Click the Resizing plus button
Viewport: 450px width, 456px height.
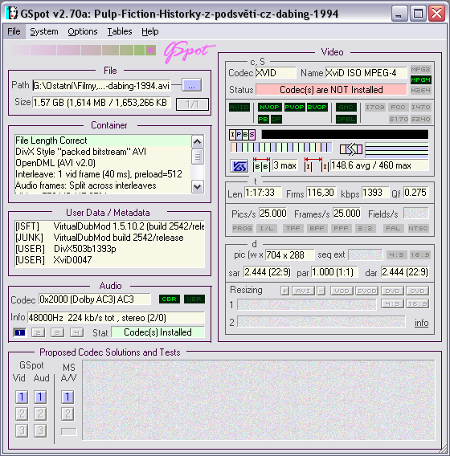pyautogui.click(x=285, y=291)
